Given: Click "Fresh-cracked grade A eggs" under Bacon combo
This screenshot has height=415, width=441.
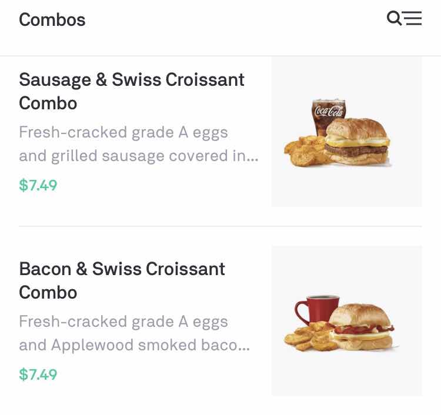Looking at the screenshot, I should pos(123,322).
